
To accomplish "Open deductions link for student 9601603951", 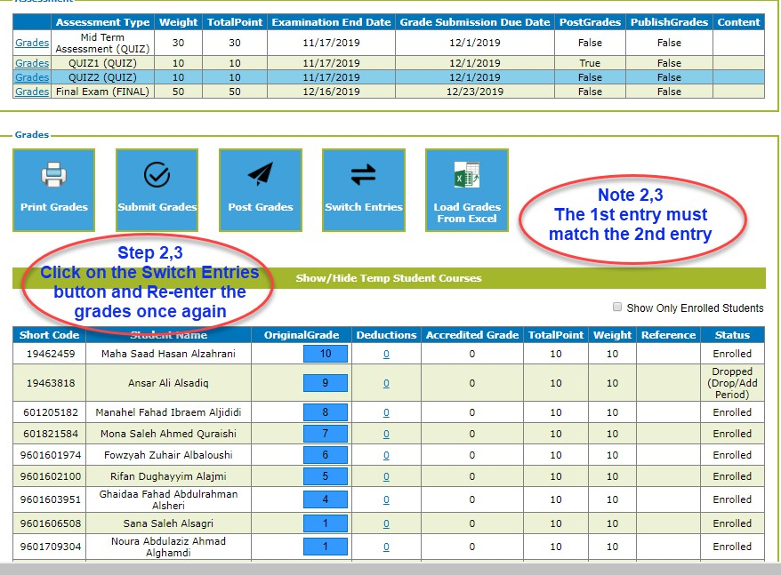I will (x=386, y=499).
